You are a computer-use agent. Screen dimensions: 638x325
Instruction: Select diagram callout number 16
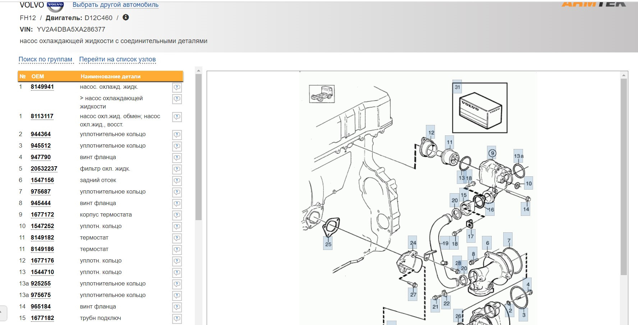click(491, 210)
